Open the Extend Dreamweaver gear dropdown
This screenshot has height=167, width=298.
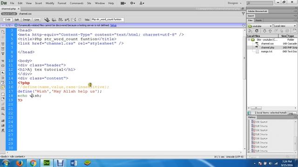pos(132,3)
